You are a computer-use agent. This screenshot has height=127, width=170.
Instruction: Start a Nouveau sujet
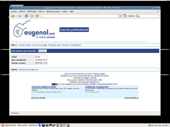[55, 45]
